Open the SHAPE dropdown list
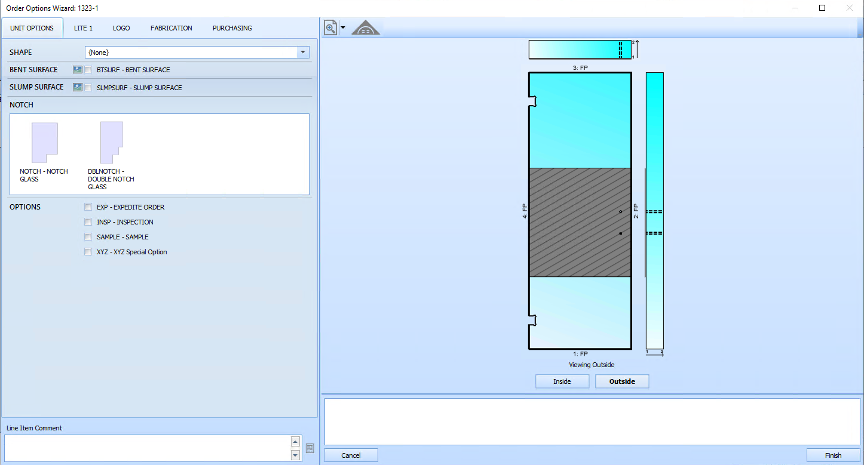This screenshot has height=465, width=864. [x=304, y=52]
